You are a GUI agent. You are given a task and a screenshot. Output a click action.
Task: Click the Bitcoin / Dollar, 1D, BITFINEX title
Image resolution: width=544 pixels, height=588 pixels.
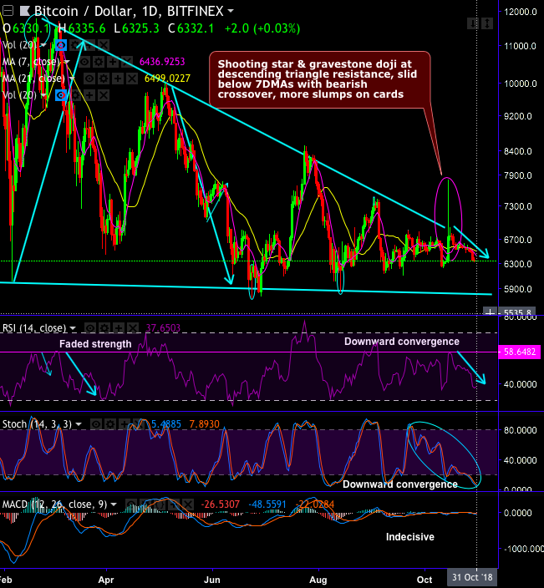[129, 11]
